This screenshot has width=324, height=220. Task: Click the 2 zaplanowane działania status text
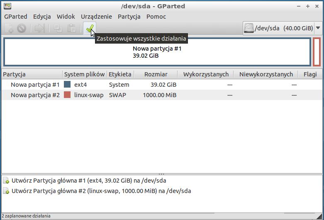coord(26,216)
